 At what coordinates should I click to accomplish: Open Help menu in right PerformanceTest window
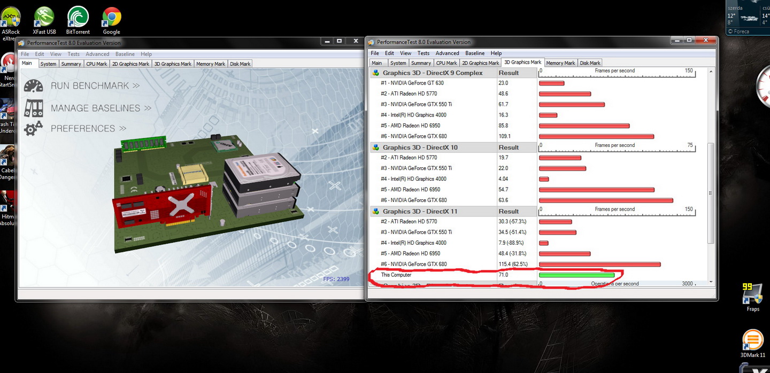(x=496, y=53)
